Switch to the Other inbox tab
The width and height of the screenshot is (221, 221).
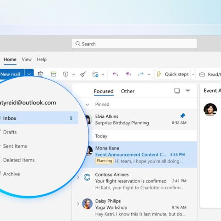click(128, 91)
